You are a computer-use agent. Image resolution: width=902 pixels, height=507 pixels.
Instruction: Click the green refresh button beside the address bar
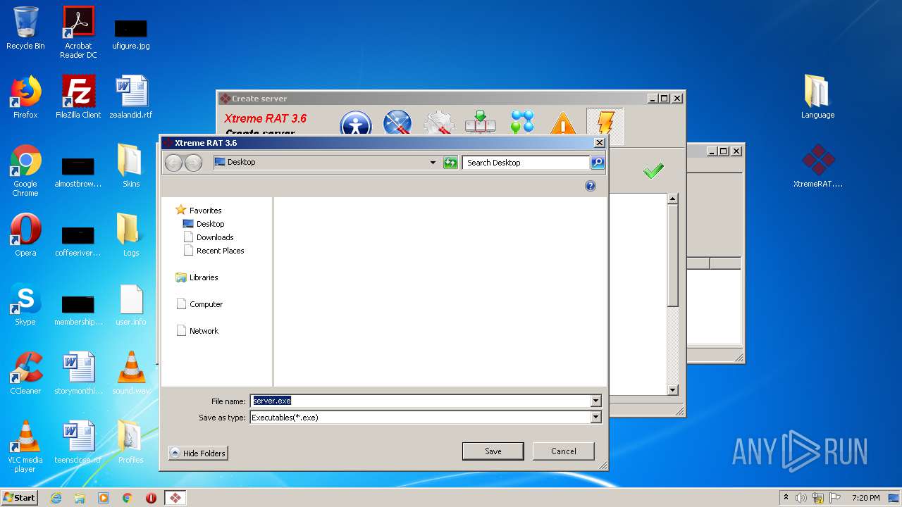(x=450, y=163)
